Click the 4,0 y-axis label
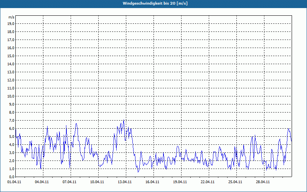The width and height of the screenshot is (307, 192). 12,145
